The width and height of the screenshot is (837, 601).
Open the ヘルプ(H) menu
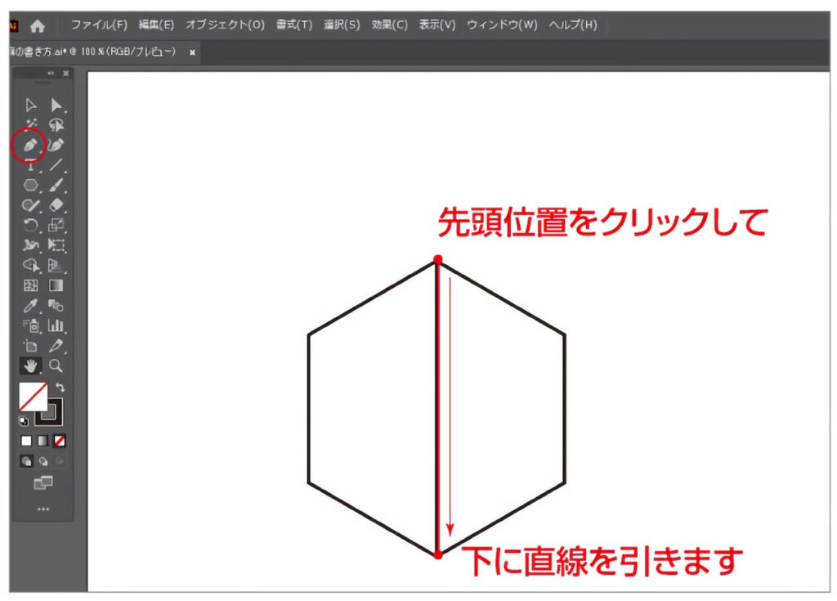573,25
